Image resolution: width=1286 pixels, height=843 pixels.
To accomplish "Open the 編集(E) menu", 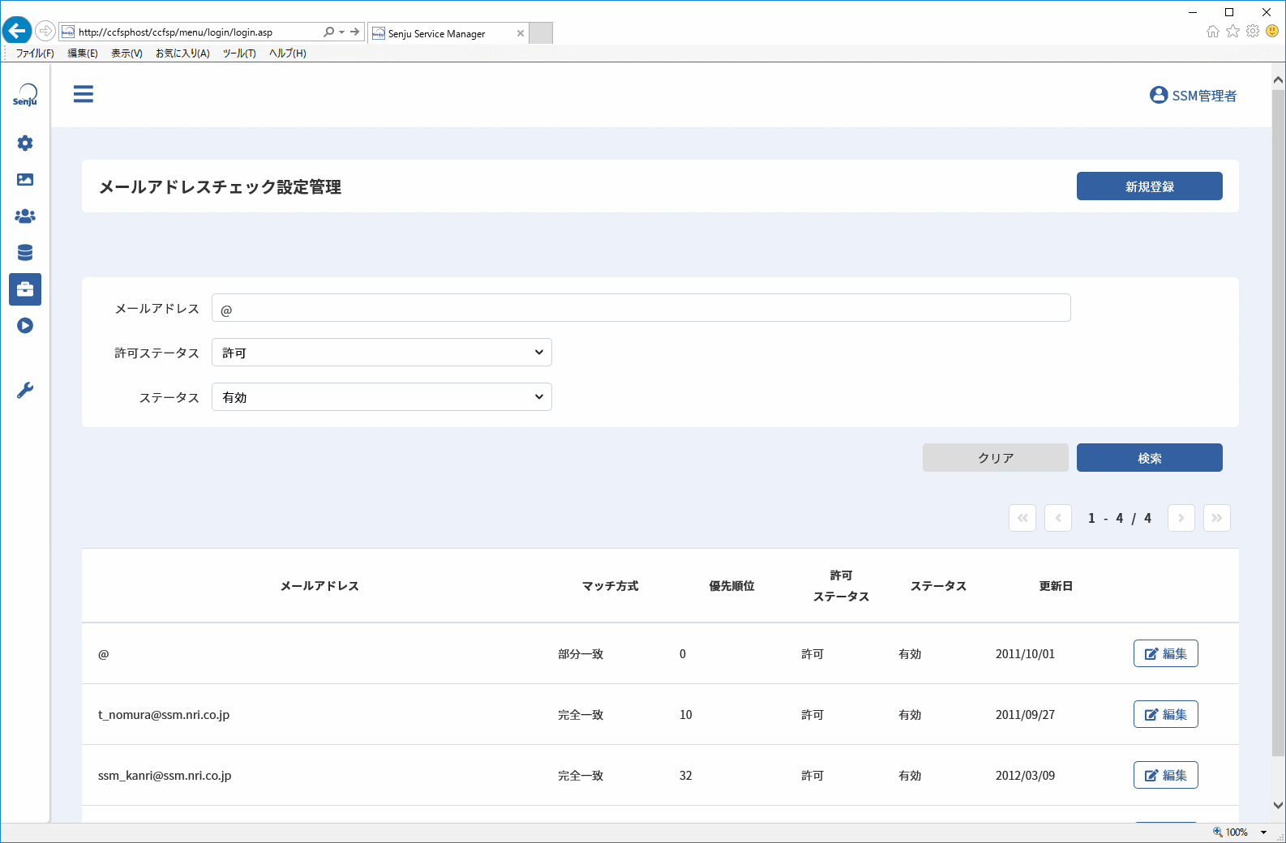I will pos(83,53).
